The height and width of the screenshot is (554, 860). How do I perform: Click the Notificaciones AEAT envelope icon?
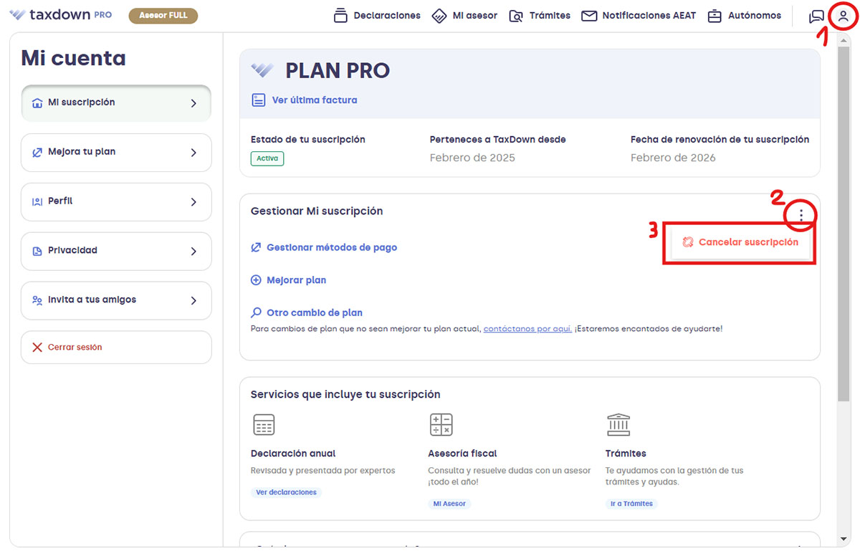(x=589, y=16)
